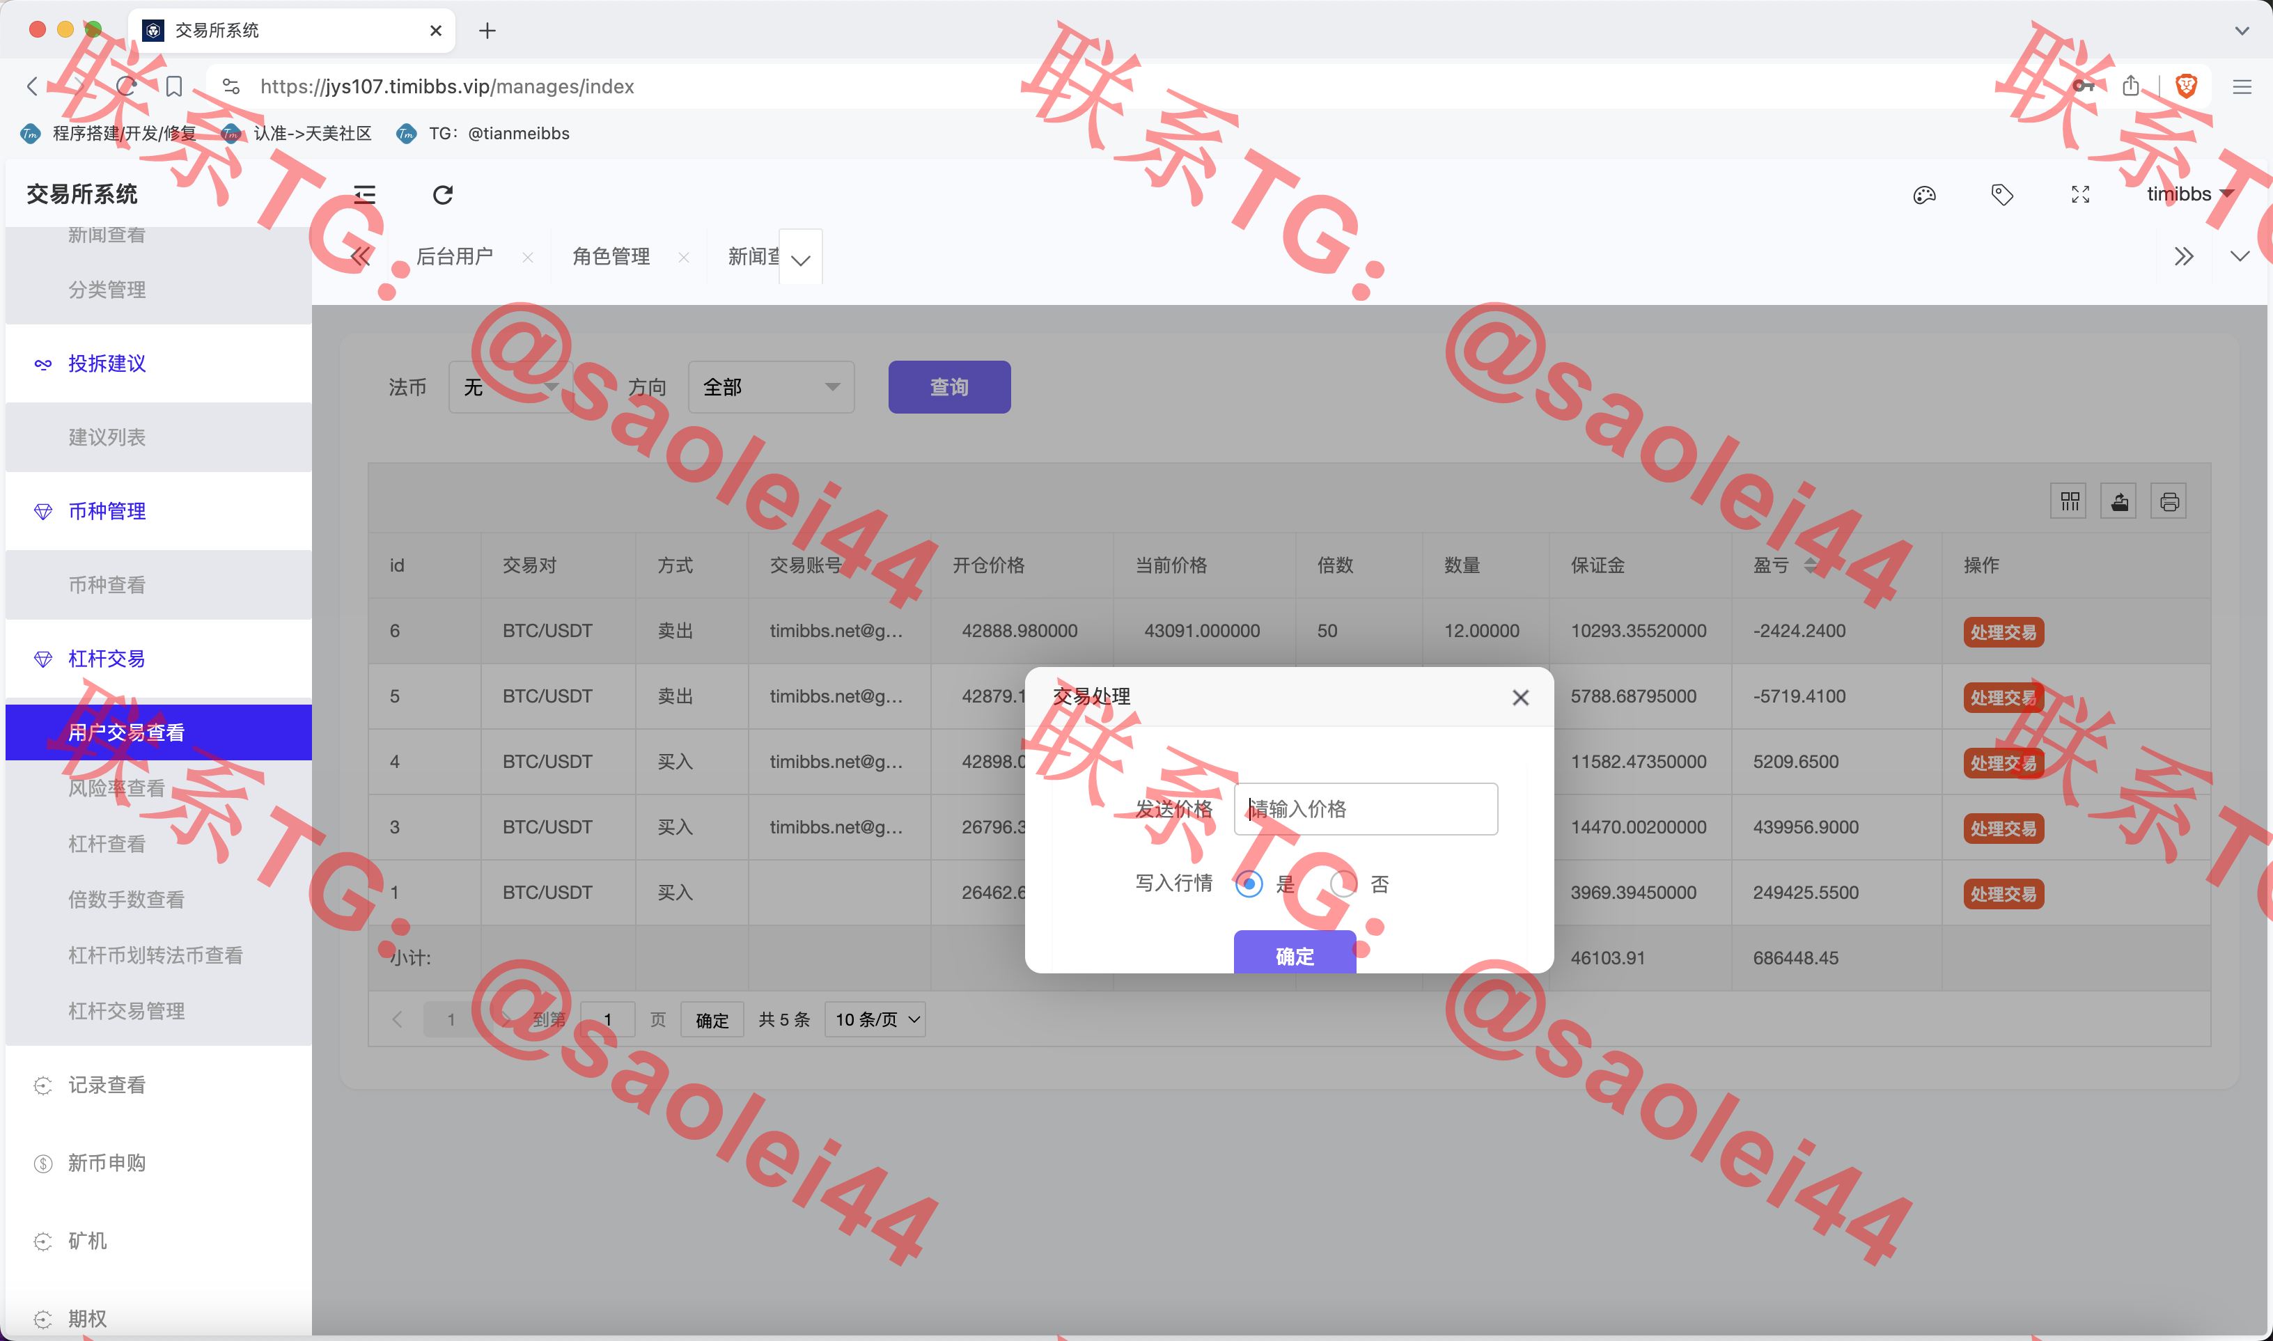Click 处理交易 for row id 3
The image size is (2273, 1341).
[x=2003, y=829]
